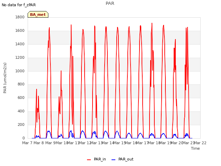221x166 pixels.
Task: Click the Mar 18 PAR_in peak near 1700
Action: point(152,24)
